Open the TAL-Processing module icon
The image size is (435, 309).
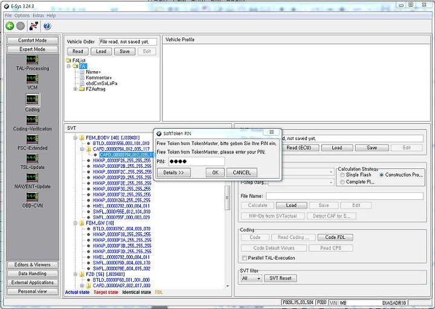[33, 60]
